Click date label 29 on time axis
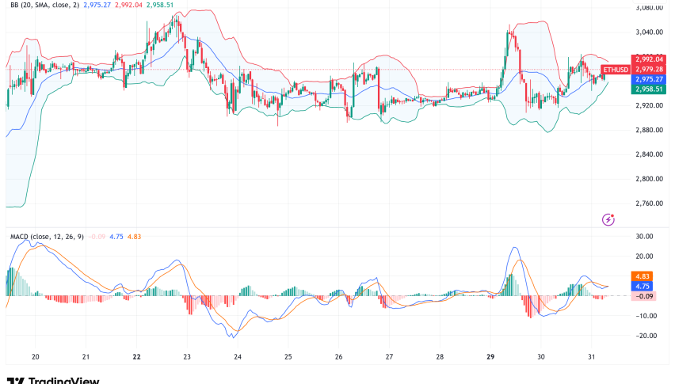 pyautogui.click(x=490, y=357)
